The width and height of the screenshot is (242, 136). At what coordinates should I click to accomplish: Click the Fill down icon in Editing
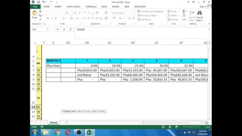[184, 15]
